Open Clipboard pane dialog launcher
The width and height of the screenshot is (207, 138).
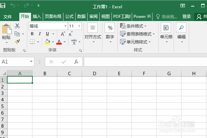point(24,50)
